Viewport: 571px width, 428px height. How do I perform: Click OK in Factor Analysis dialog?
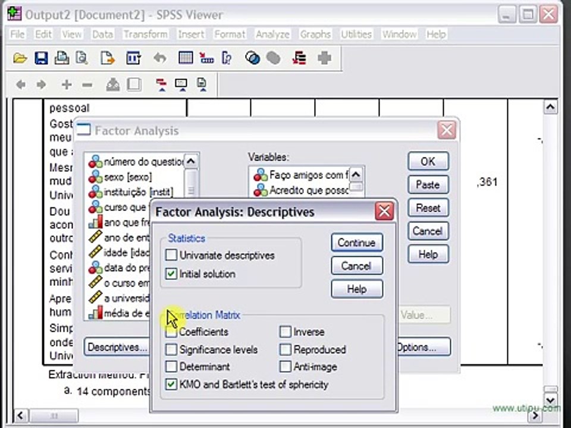(x=428, y=161)
